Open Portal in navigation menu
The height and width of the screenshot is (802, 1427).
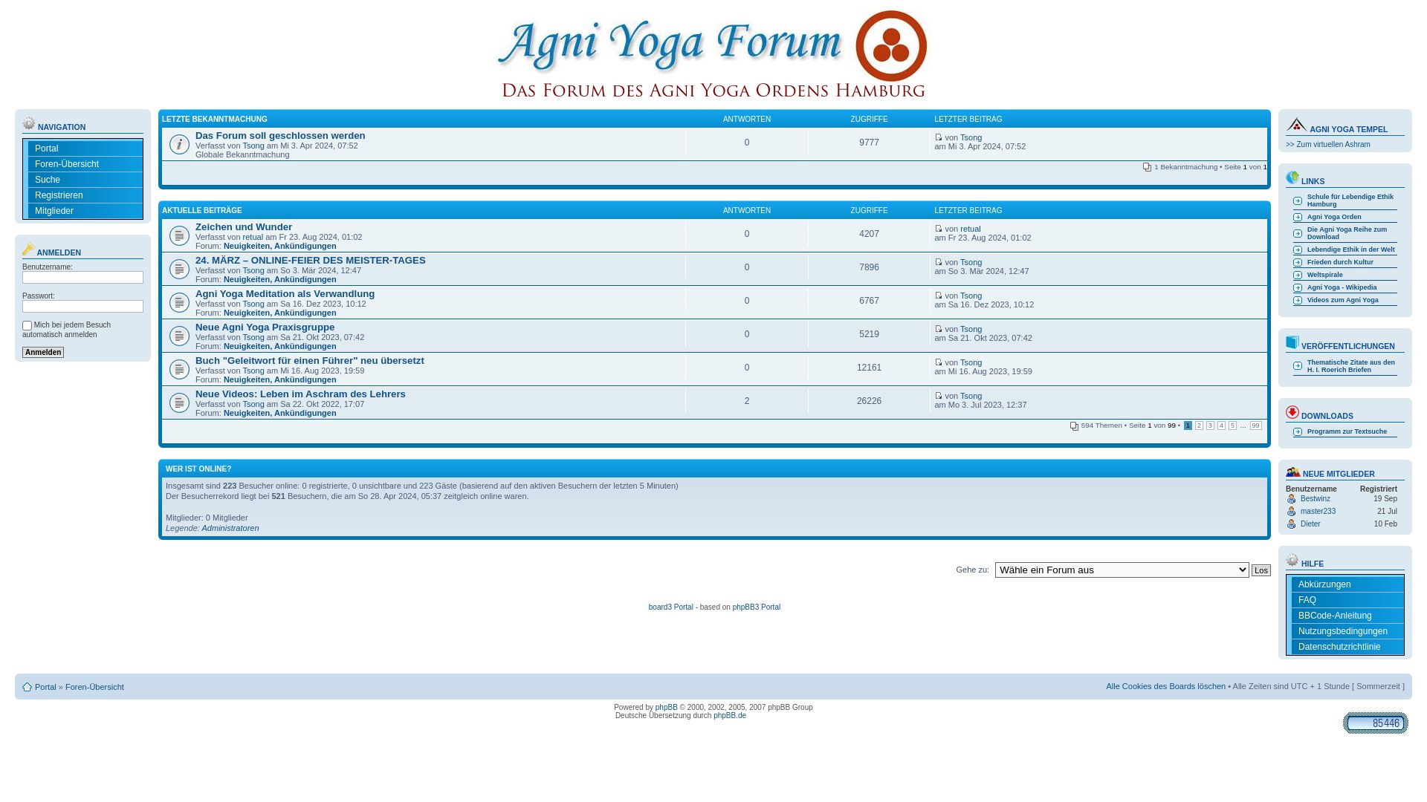click(85, 149)
